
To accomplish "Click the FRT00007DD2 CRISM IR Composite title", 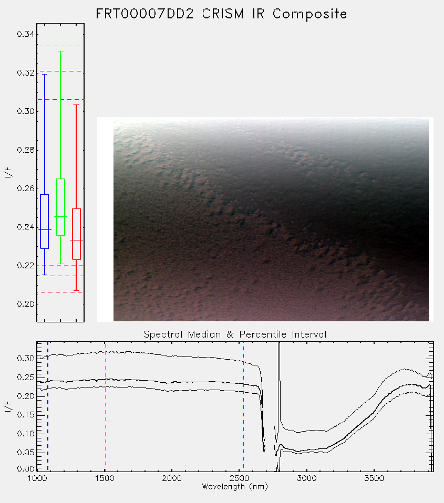I will [x=221, y=14].
